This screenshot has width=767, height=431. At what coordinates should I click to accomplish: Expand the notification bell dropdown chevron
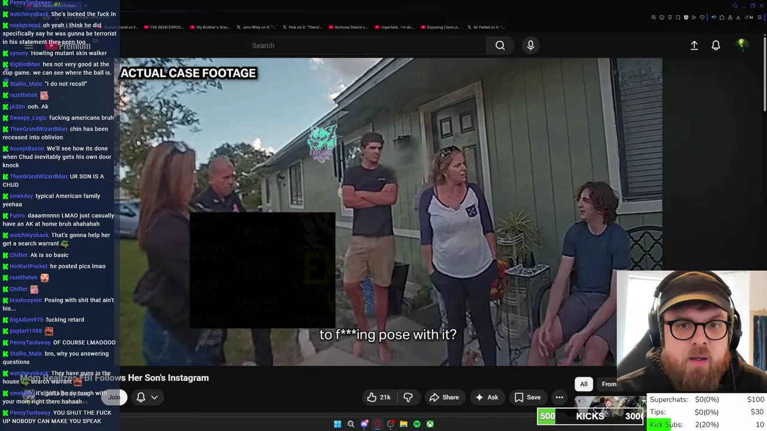point(154,397)
